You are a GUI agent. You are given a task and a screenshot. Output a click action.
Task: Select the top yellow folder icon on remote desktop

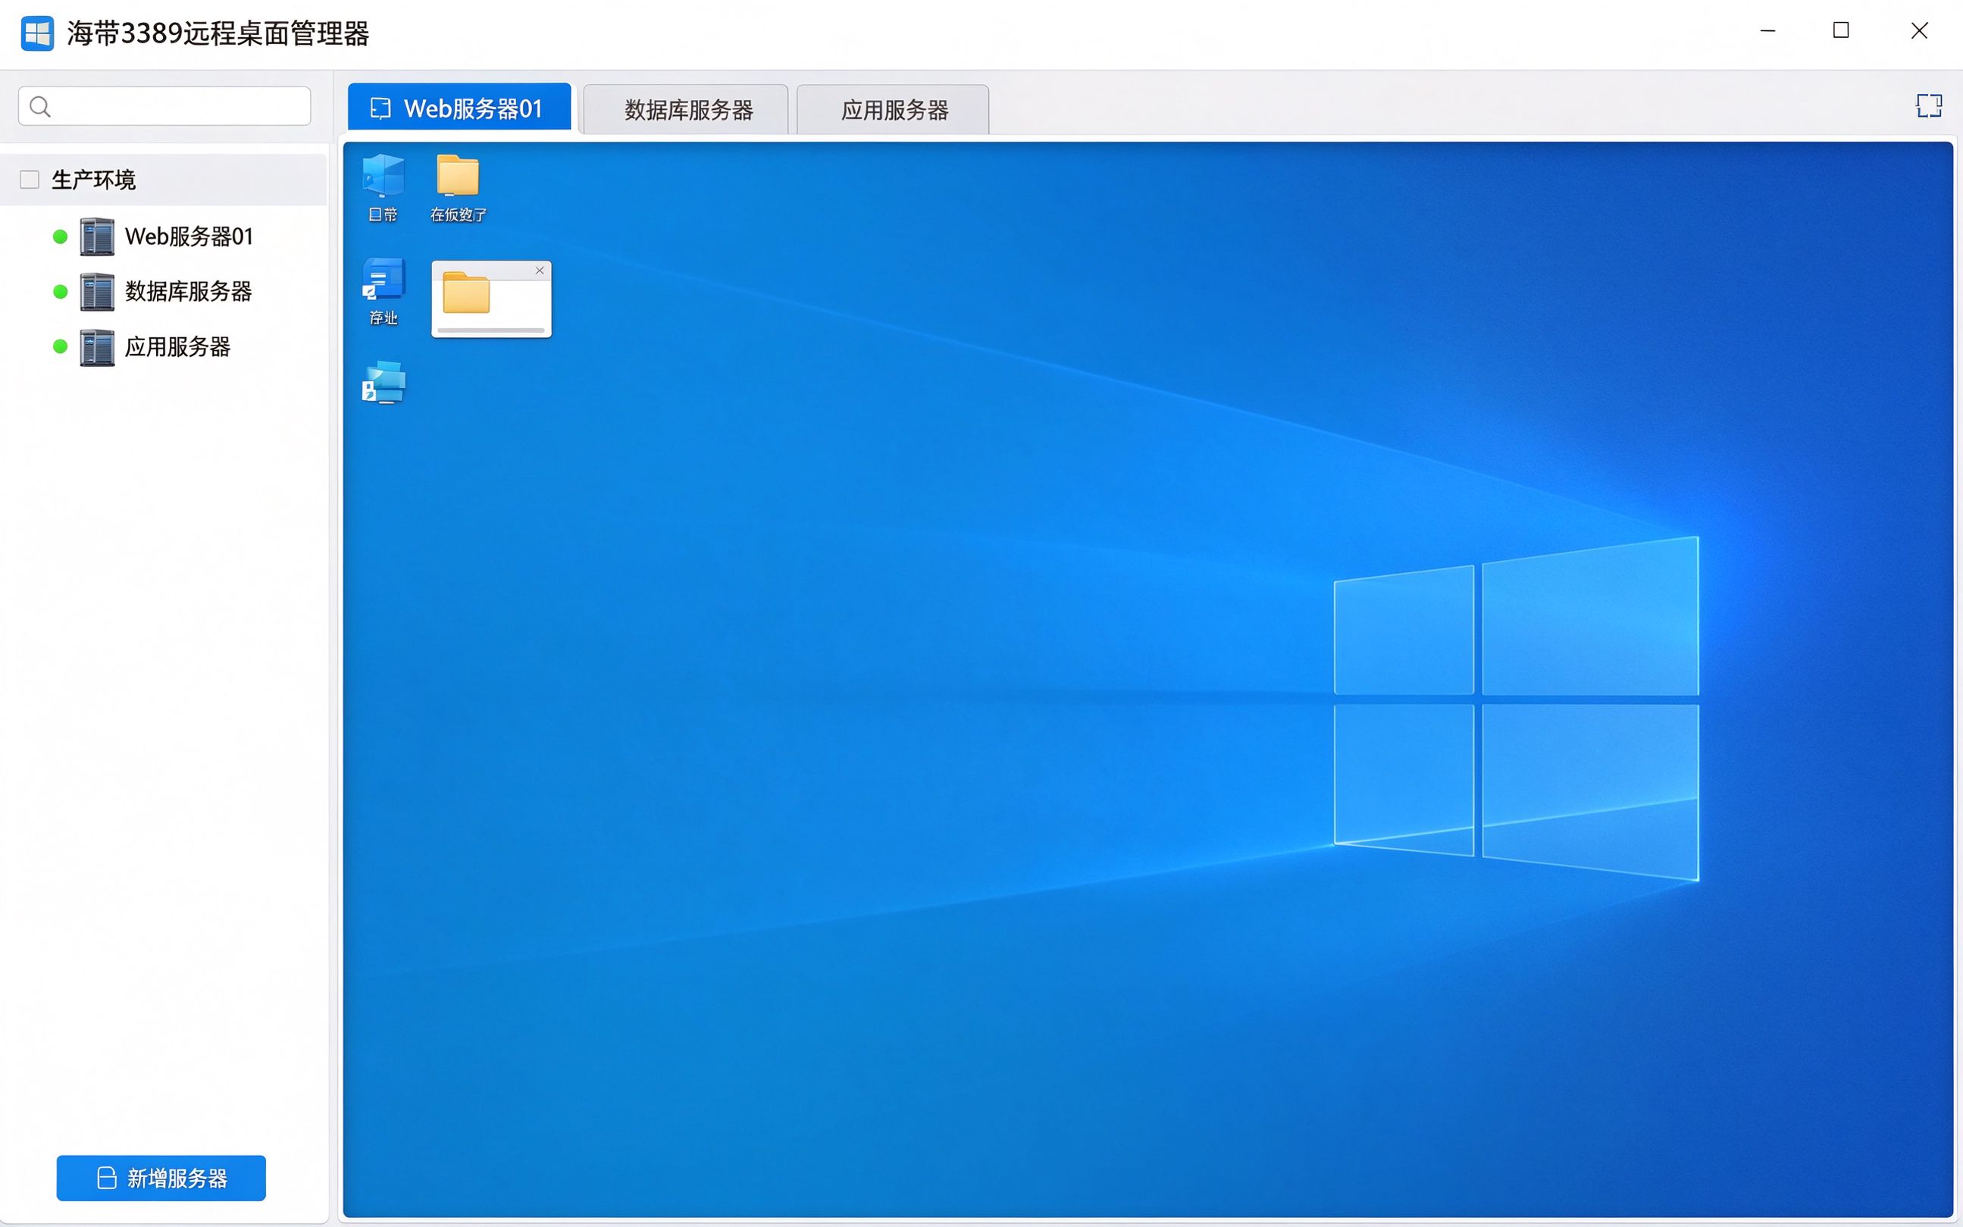point(459,174)
